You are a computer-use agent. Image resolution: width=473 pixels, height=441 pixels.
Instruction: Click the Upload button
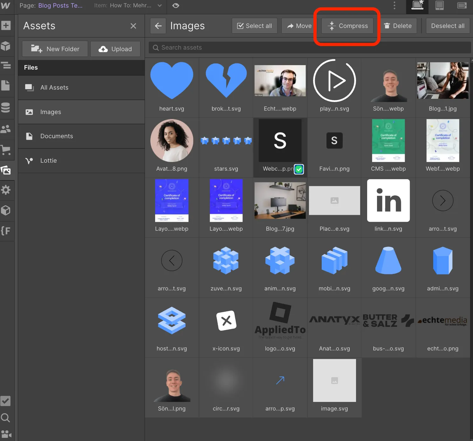[x=115, y=49]
